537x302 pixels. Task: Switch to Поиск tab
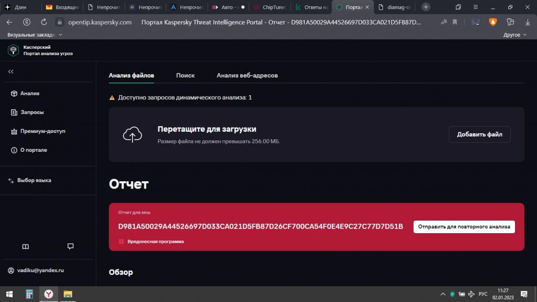185,75
